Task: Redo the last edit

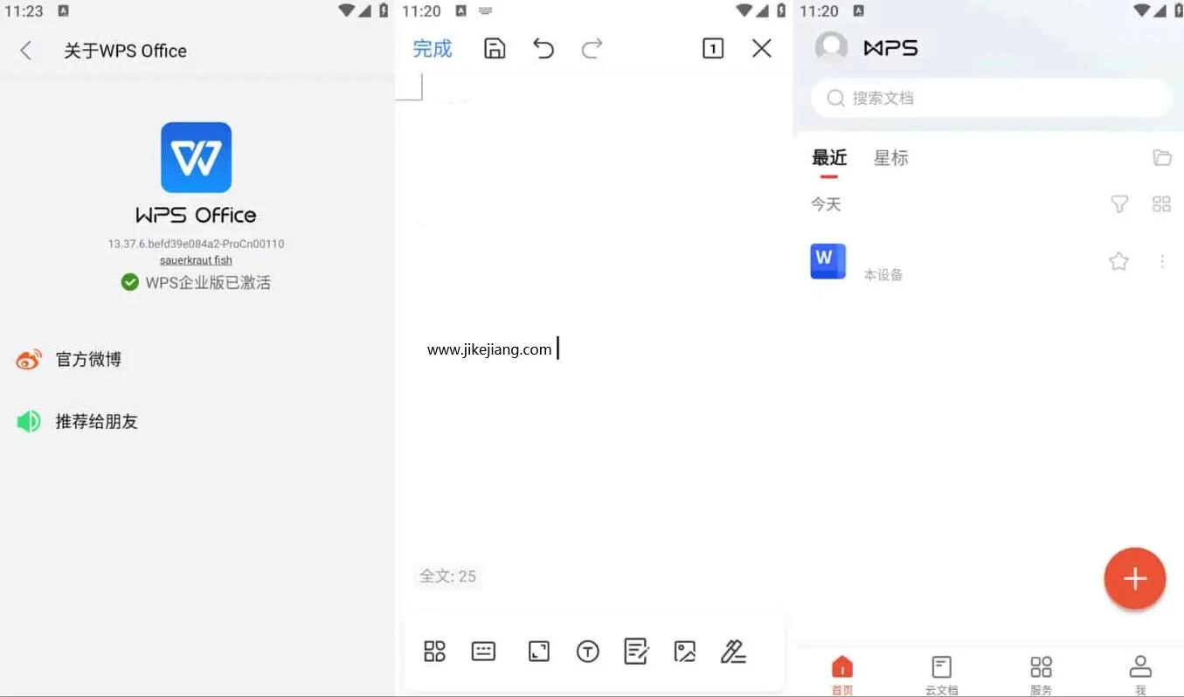Action: [592, 49]
